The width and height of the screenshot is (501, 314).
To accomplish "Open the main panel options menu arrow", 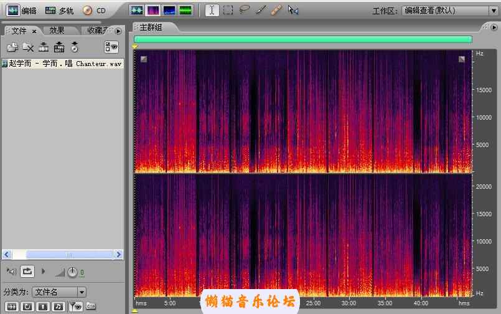I will point(494,27).
